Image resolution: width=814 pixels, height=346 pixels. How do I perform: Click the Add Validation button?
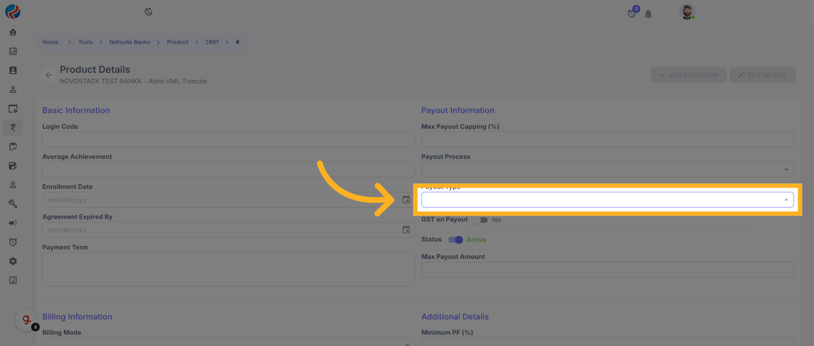(x=688, y=75)
